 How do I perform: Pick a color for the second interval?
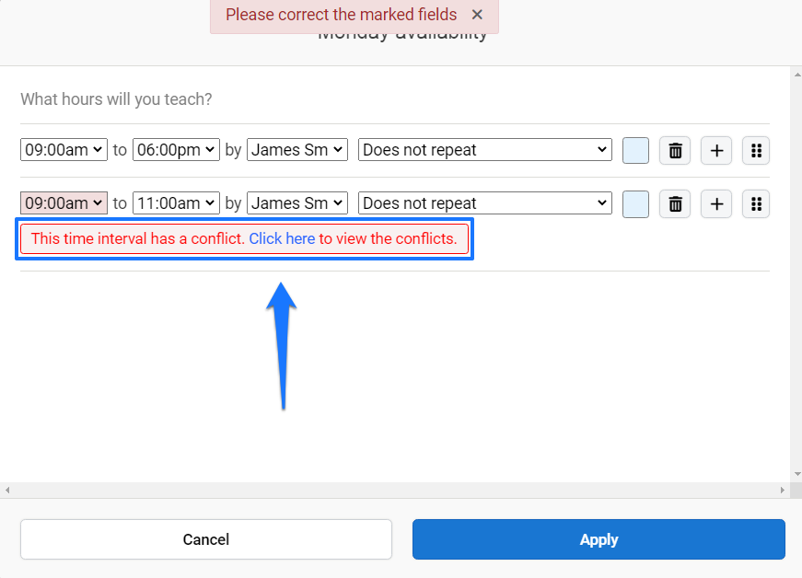pyautogui.click(x=635, y=203)
